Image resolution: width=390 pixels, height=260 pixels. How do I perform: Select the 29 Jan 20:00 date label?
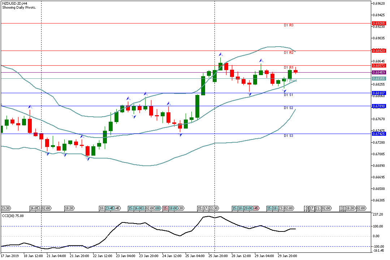[287, 256]
